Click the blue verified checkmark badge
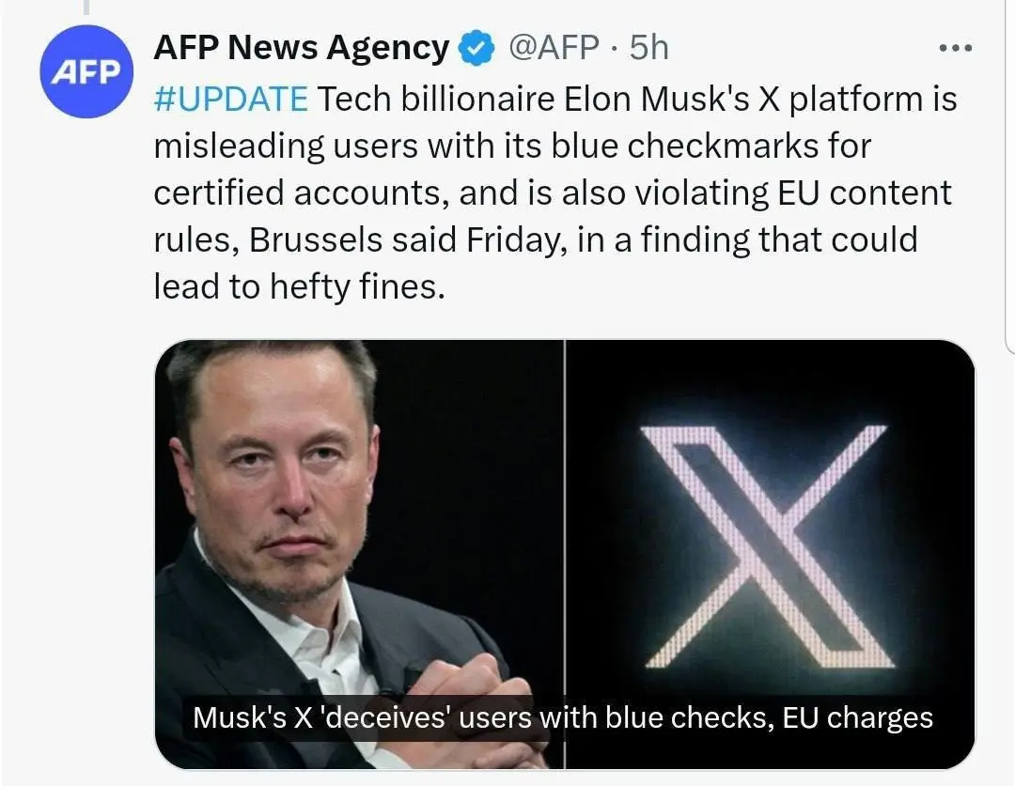 tap(476, 49)
